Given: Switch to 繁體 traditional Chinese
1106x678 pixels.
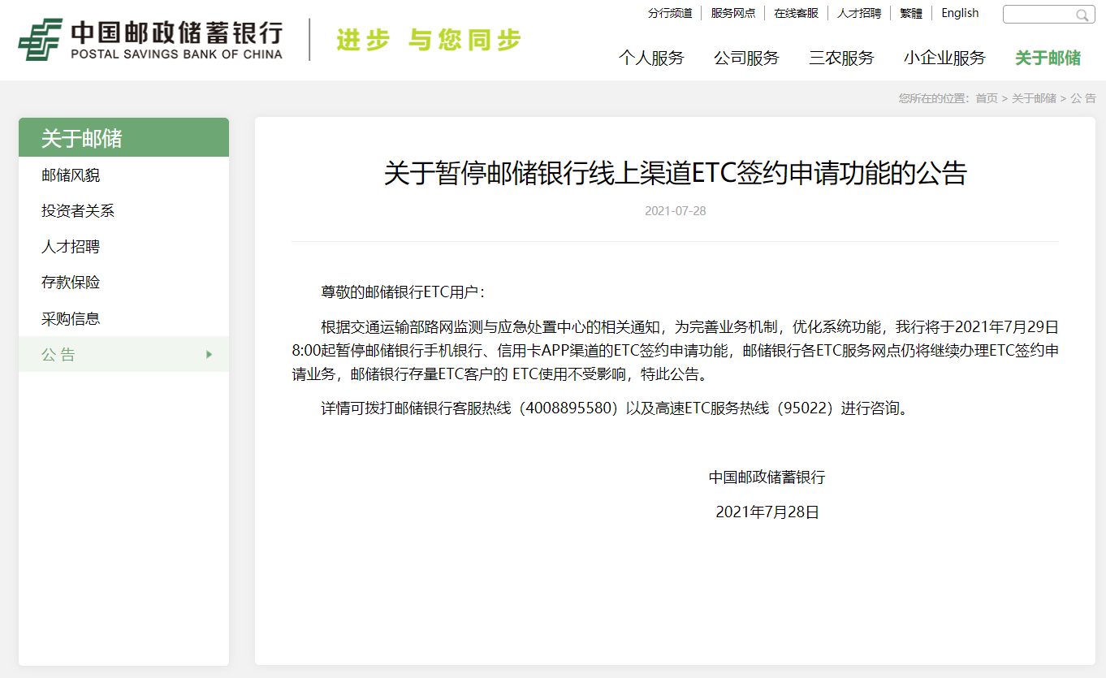Looking at the screenshot, I should pyautogui.click(x=911, y=13).
